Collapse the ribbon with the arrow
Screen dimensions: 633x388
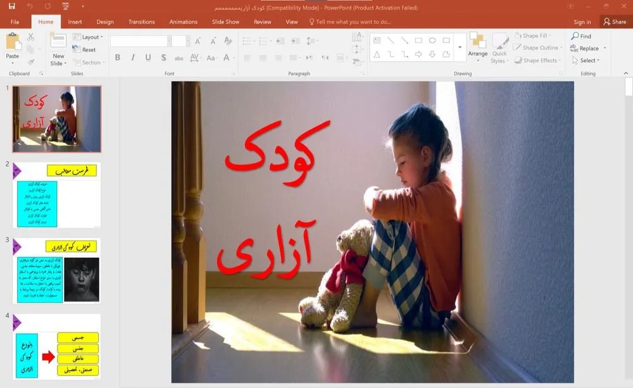tap(626, 73)
